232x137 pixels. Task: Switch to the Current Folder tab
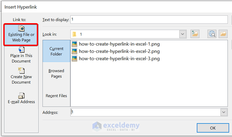pos(56,51)
